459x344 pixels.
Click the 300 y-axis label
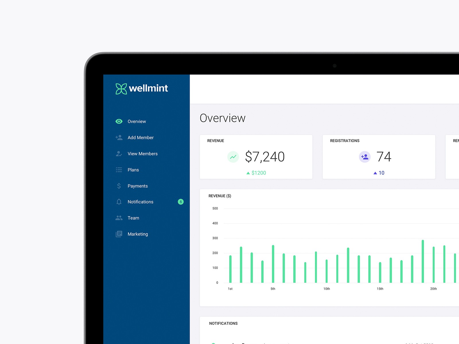[215, 238]
